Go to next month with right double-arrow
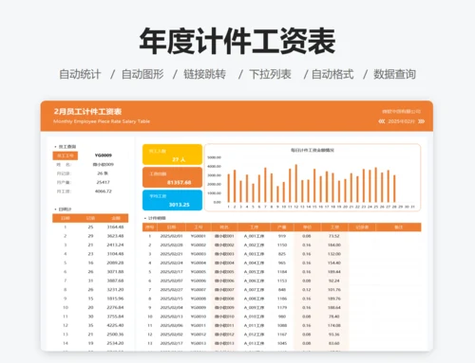Image resolution: width=475 pixels, height=363 pixels. click(x=421, y=121)
